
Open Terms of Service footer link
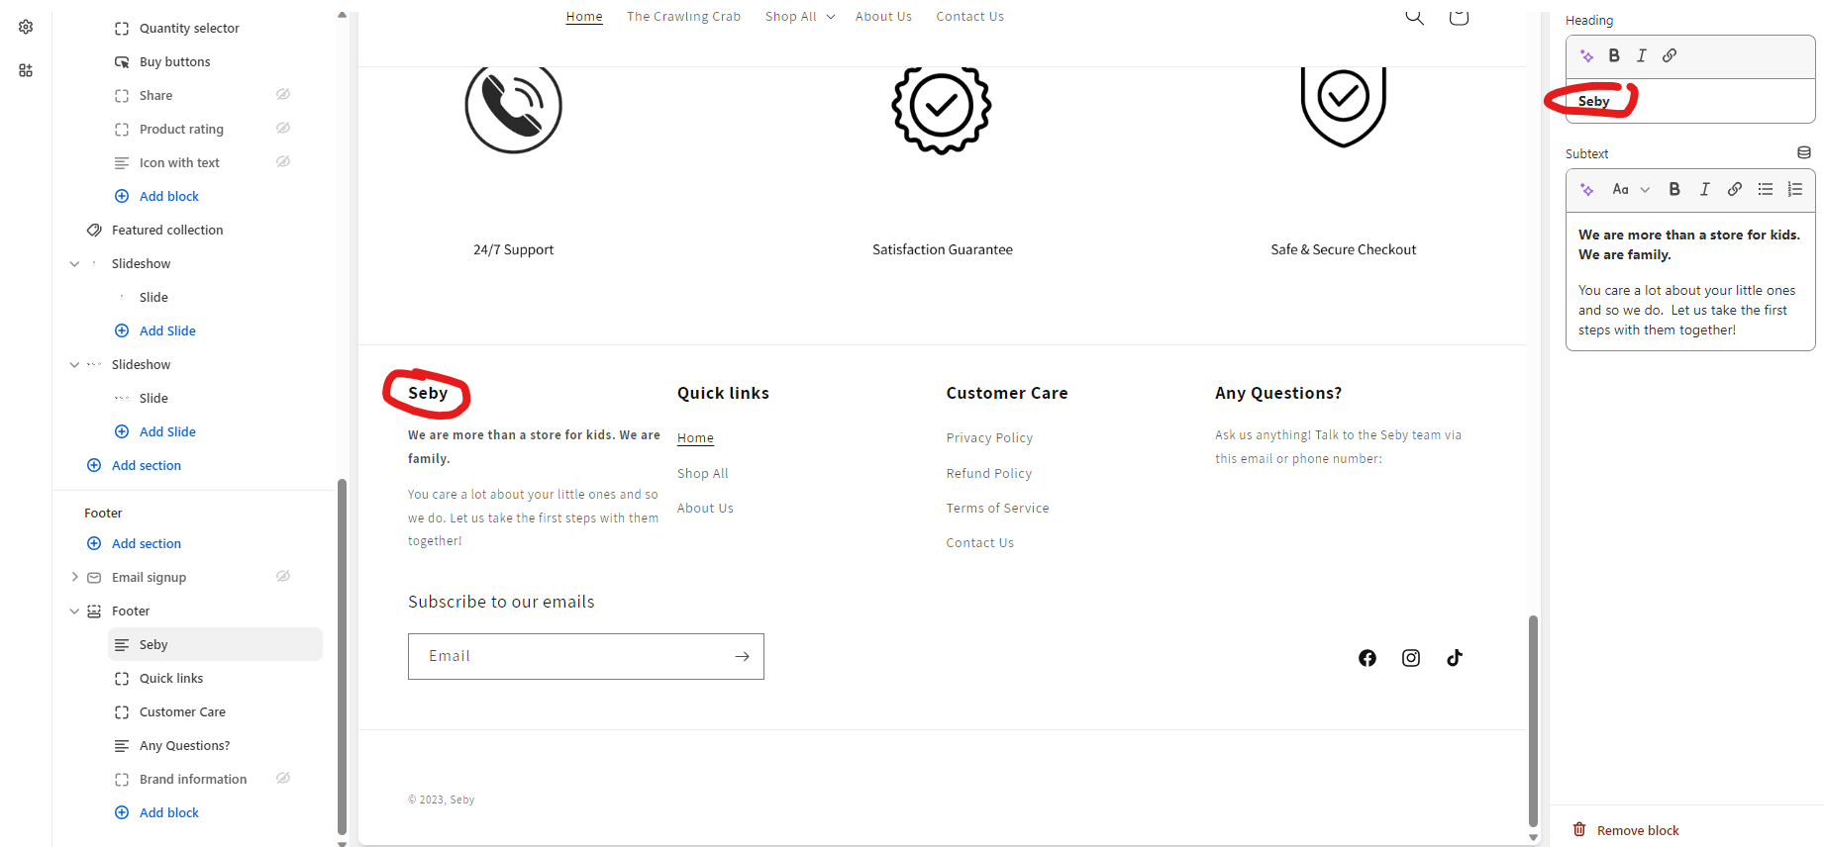click(x=997, y=508)
